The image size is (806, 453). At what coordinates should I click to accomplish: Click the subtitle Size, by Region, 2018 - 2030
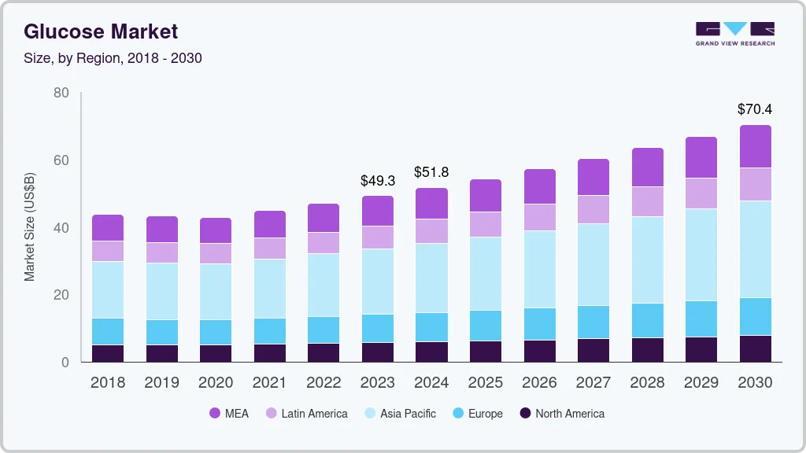(x=113, y=58)
